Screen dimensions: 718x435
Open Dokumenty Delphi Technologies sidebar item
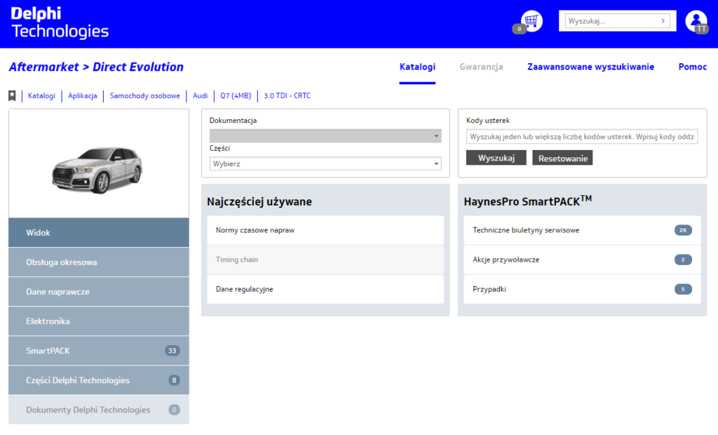point(98,409)
